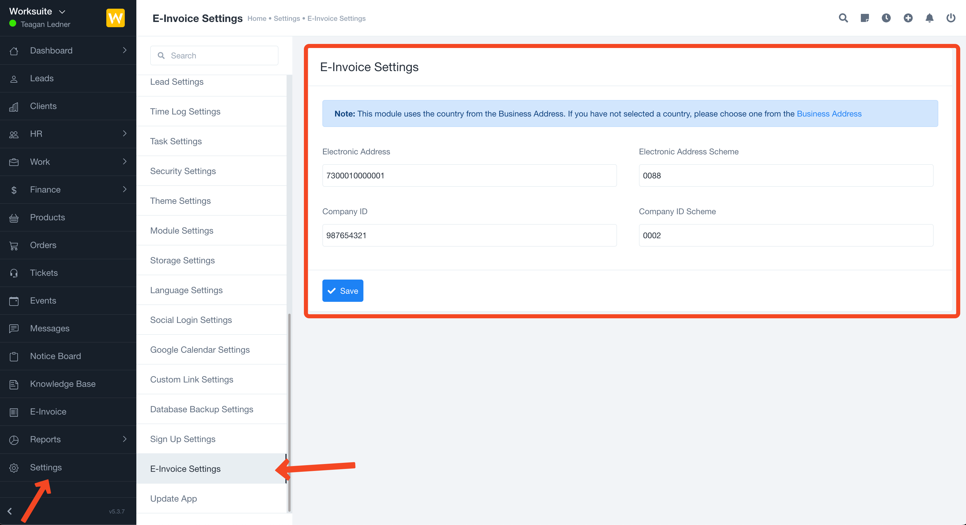Open the Business Address link in the note
This screenshot has height=525, width=966.
pyautogui.click(x=829, y=113)
